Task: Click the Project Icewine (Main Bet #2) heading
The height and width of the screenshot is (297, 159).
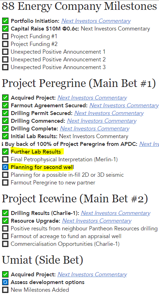Action: pyautogui.click(x=75, y=199)
